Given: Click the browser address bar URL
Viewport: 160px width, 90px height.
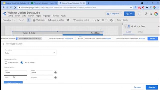Looking at the screenshot, I should pyautogui.click(x=58, y=7).
